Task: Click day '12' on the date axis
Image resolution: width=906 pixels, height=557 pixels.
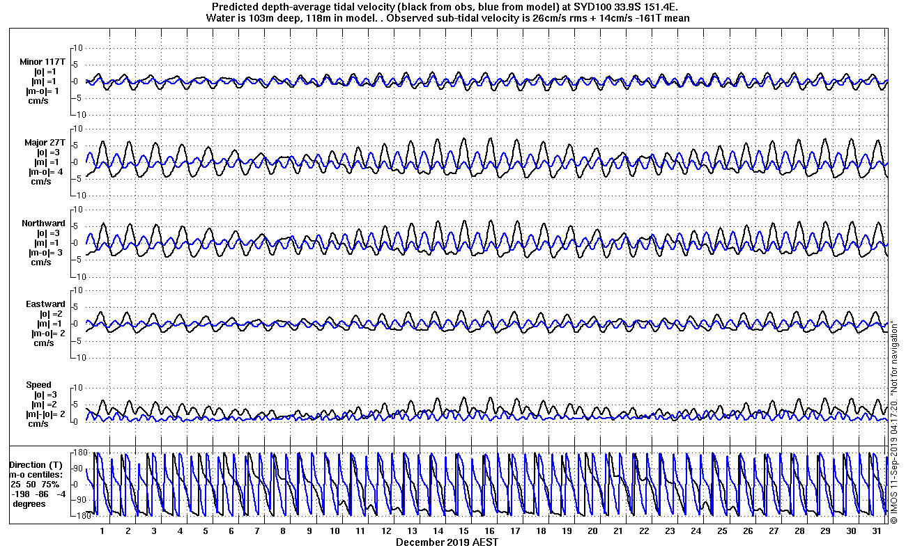Action: 386,531
